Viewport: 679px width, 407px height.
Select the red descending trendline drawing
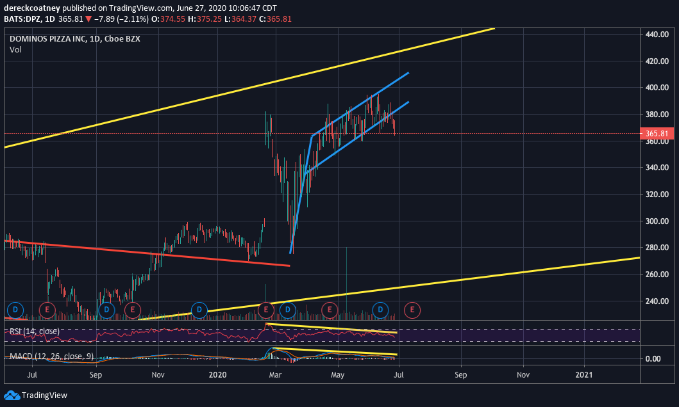(147, 253)
